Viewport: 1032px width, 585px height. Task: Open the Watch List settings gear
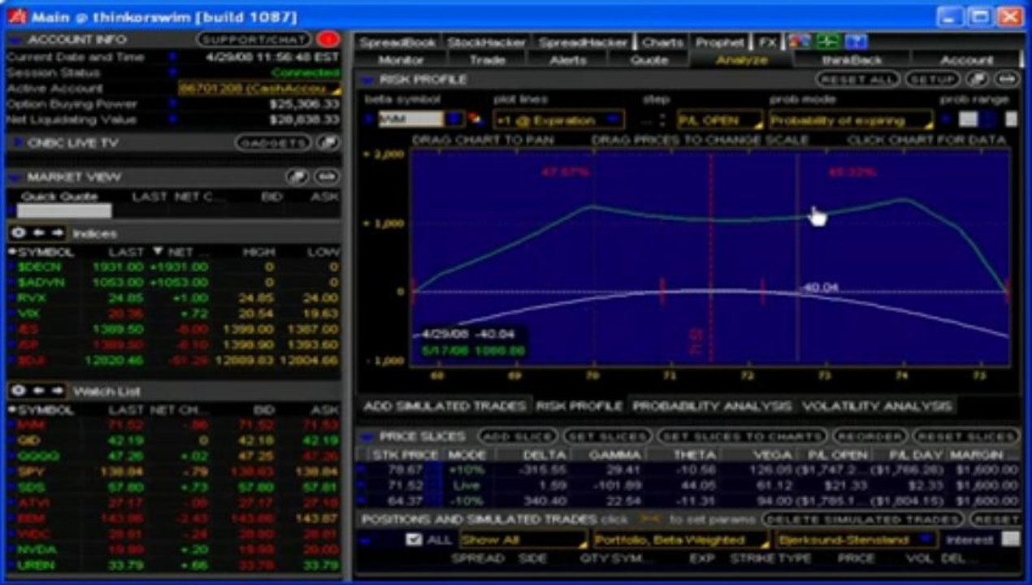(x=18, y=391)
